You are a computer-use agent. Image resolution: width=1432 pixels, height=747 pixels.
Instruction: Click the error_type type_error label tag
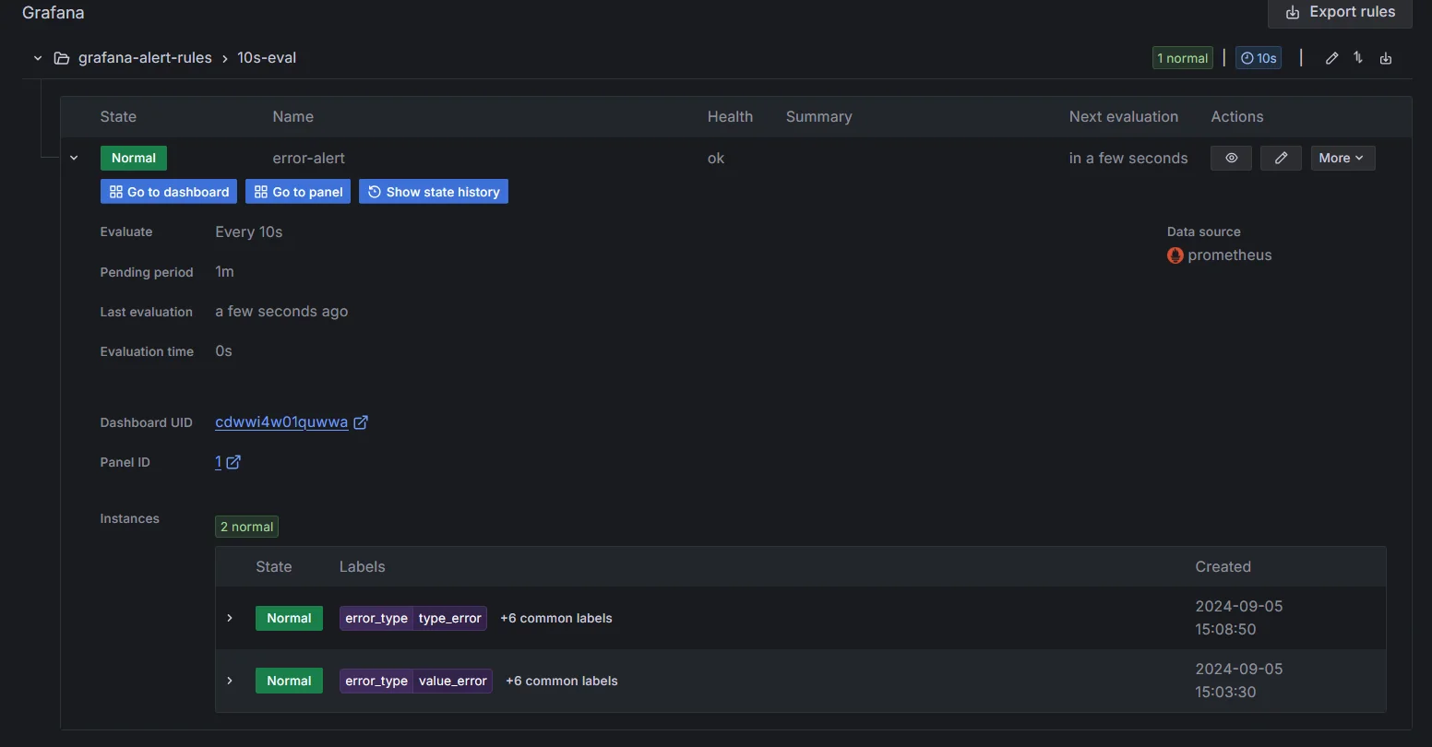413,618
